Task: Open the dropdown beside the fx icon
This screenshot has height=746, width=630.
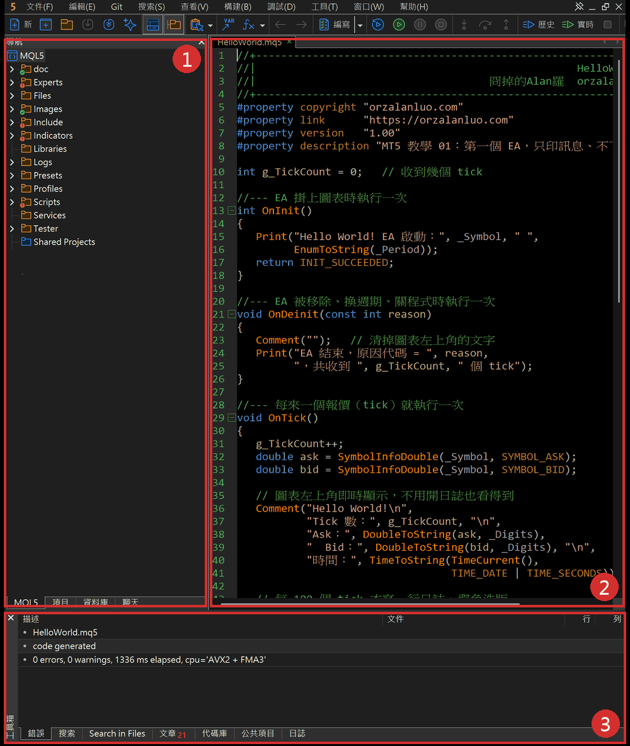Action: coord(262,25)
